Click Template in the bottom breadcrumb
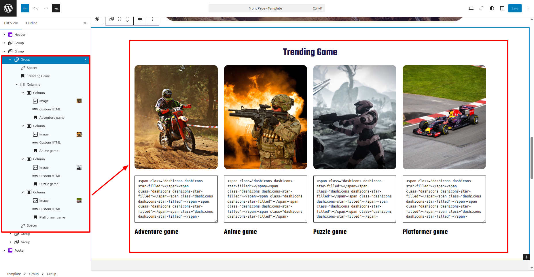The image size is (534, 277). 14,274
